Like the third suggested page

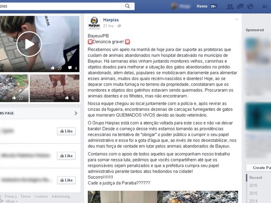pos(66,180)
